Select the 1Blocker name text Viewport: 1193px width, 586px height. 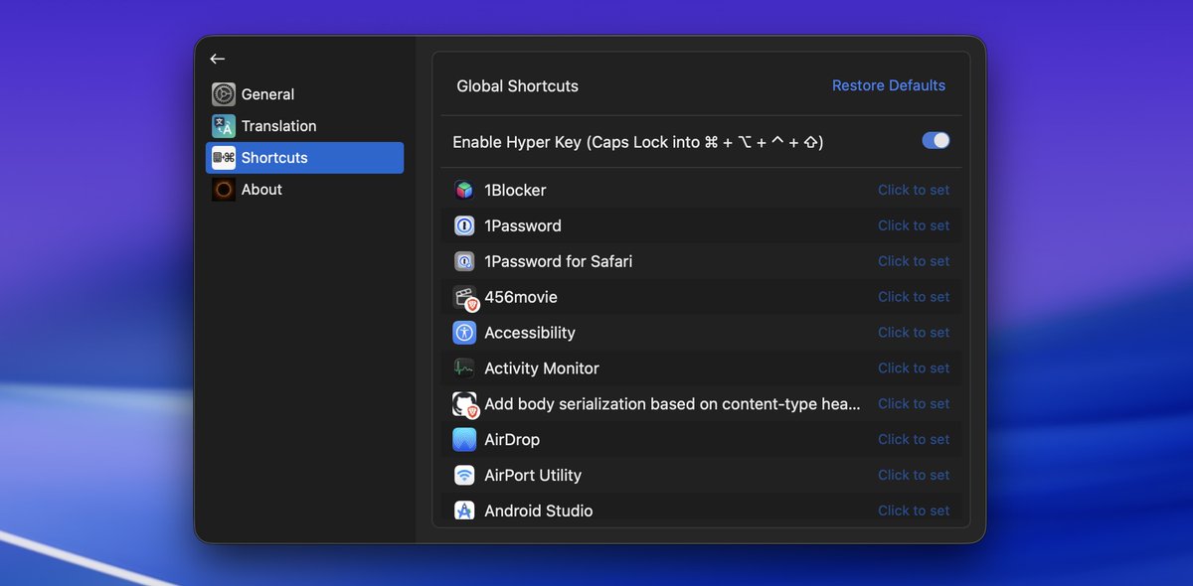[515, 190]
